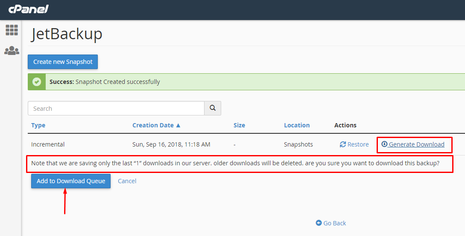
Task: Click 'Snapshot Created successfully' message text
Action: tap(117, 82)
